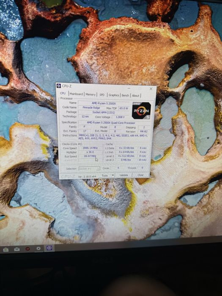
Task: Click the Code Name value Pinnacle Ridge
Action: click(91, 107)
